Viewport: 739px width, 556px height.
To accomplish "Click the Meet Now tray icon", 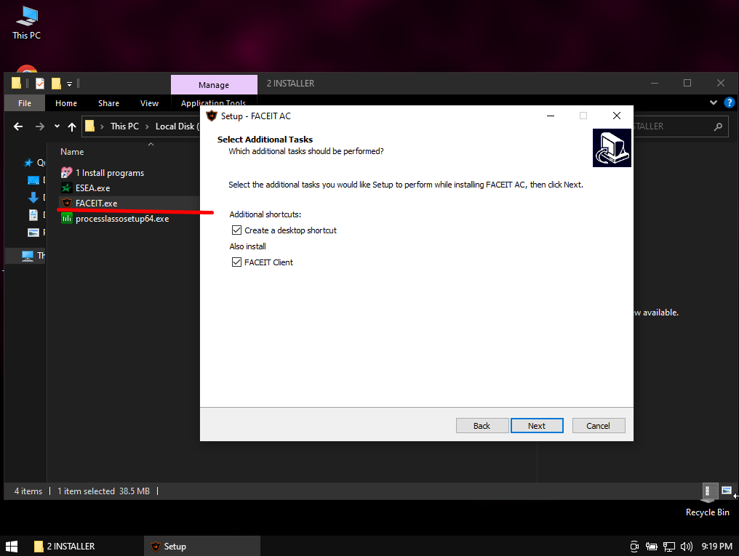I will [634, 546].
